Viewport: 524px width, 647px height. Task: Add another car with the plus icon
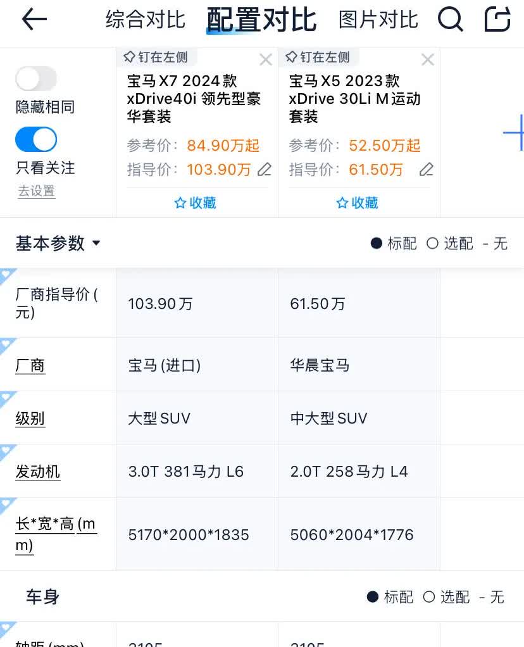tap(513, 132)
